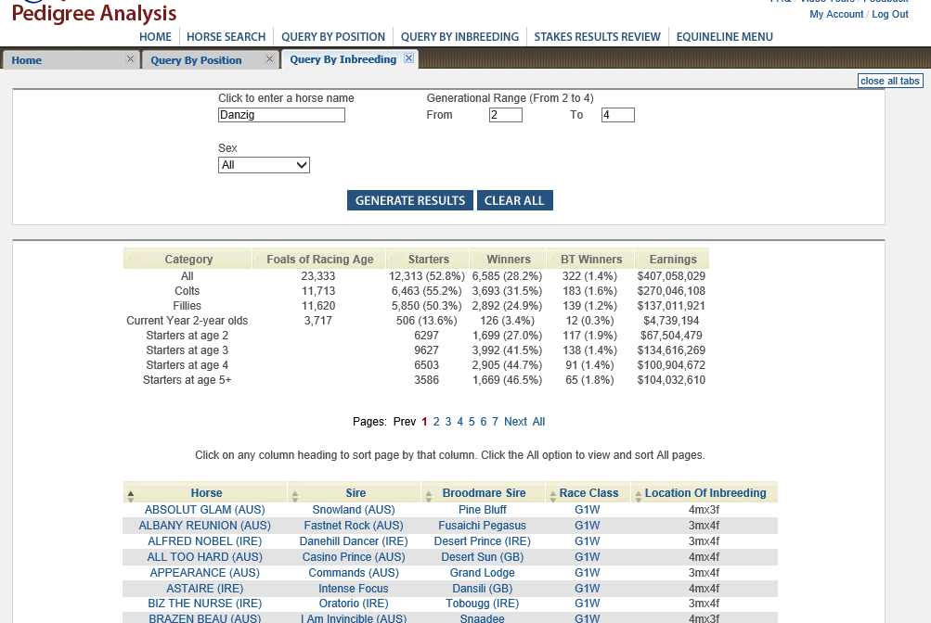Edit the generational range To field
This screenshot has width=931, height=623.
tap(617, 115)
